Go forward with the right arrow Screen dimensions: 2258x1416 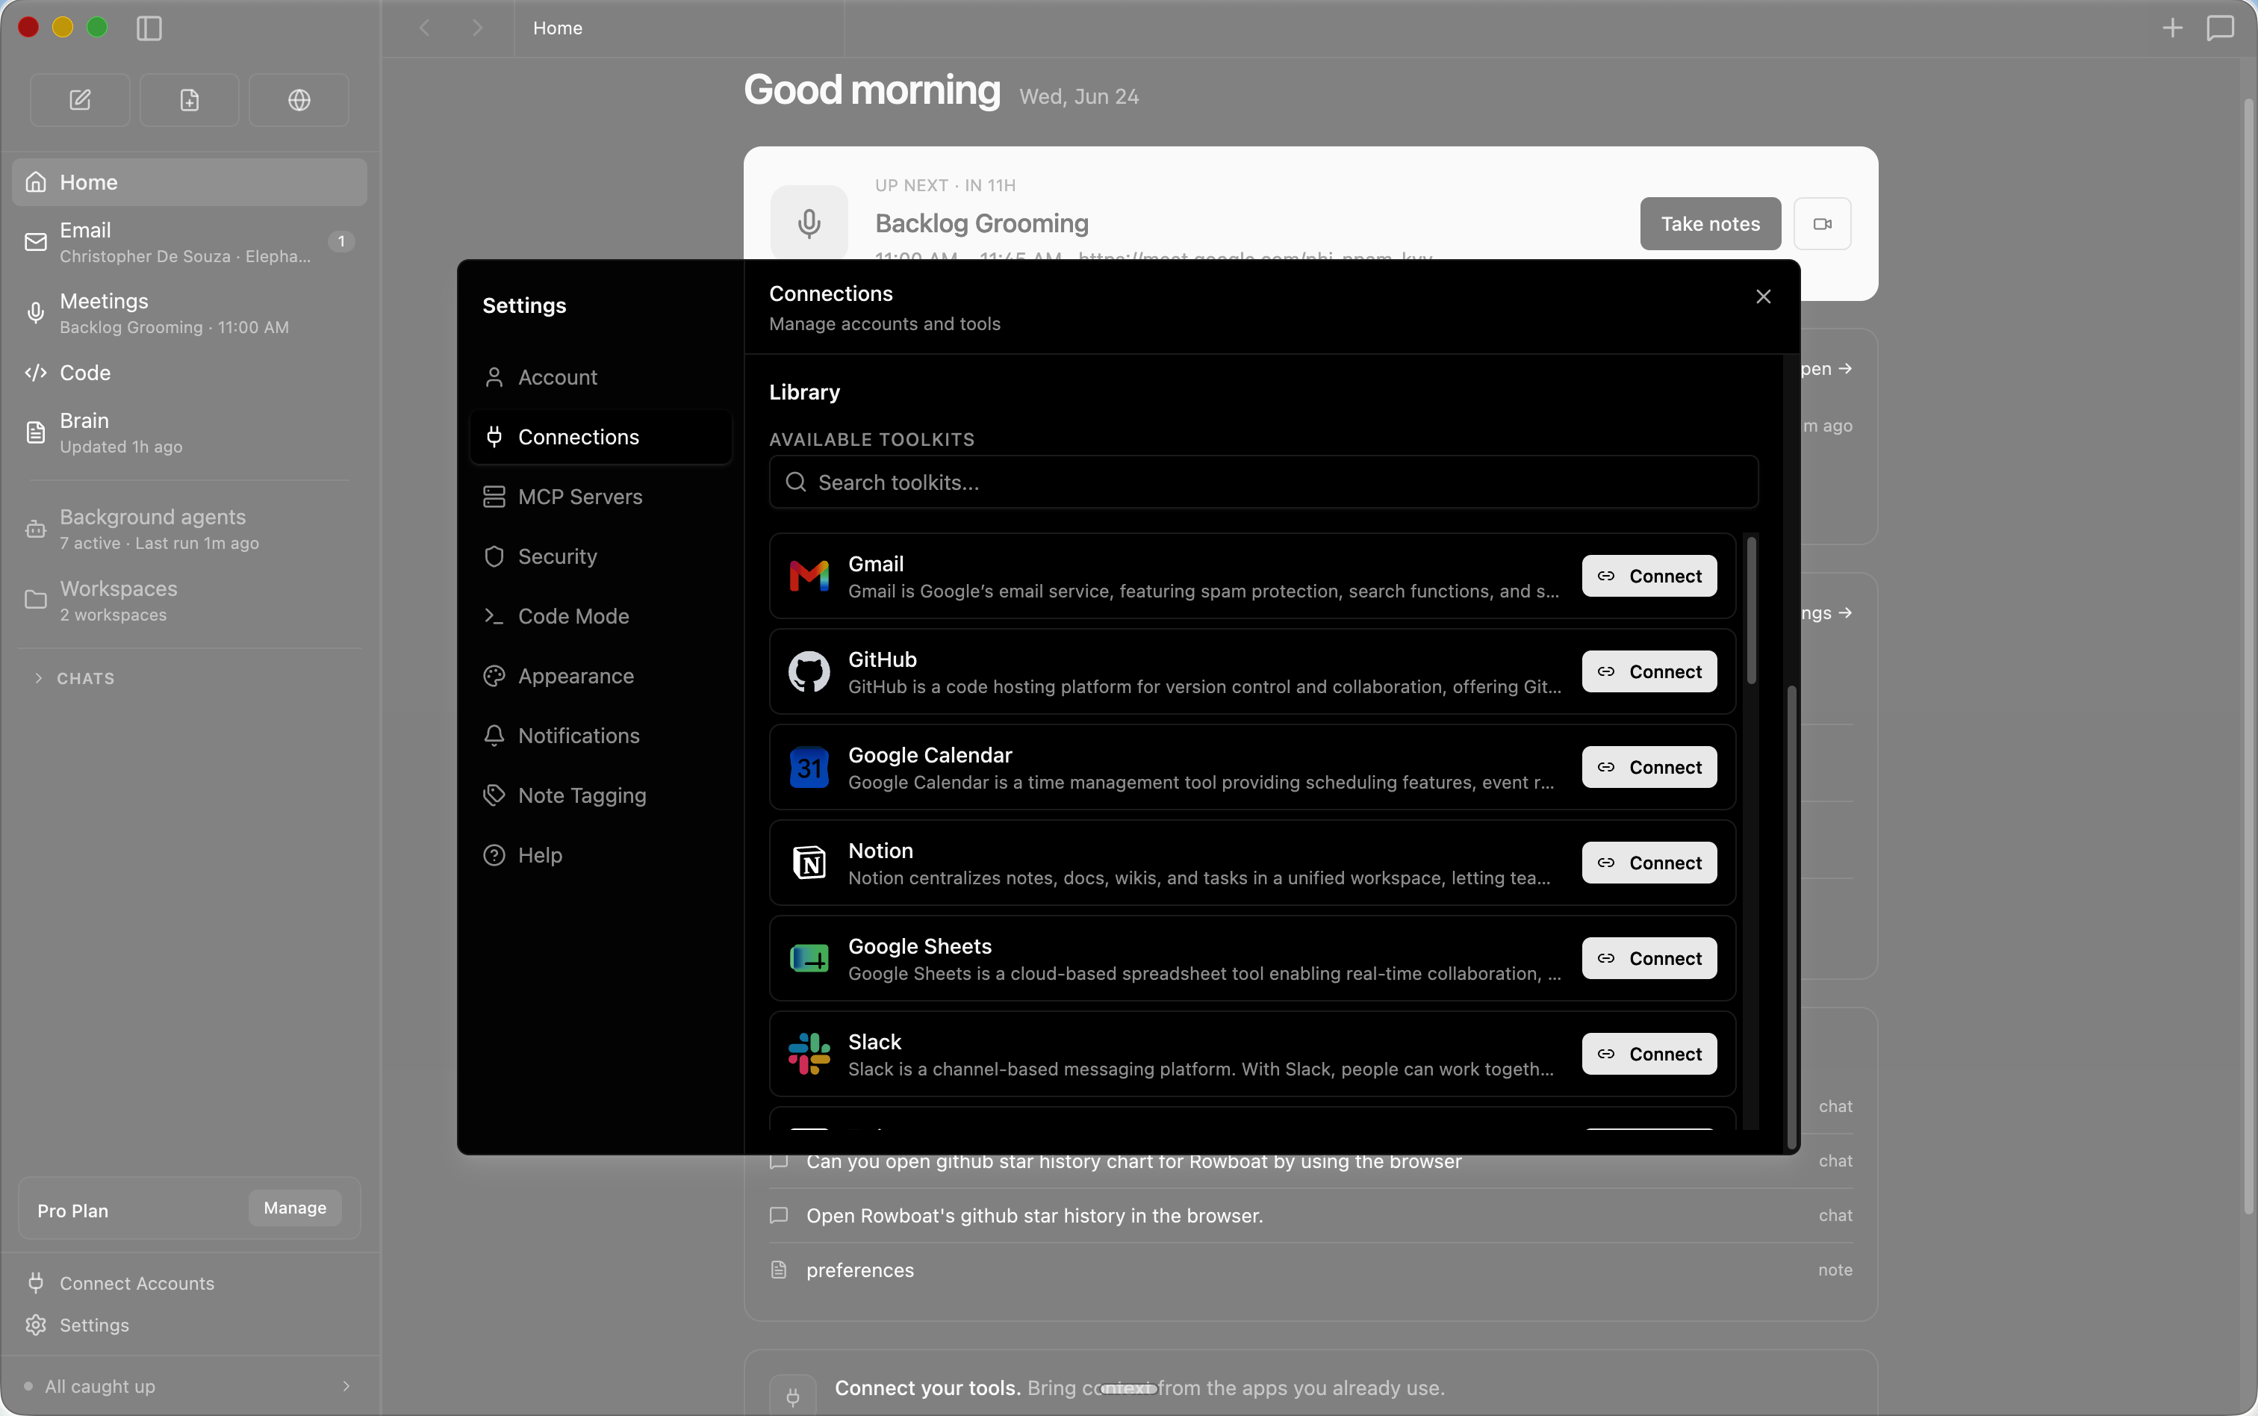point(477,28)
